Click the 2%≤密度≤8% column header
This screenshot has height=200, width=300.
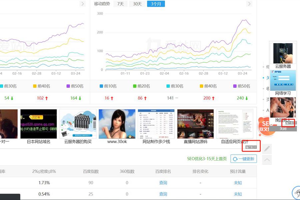44,171
